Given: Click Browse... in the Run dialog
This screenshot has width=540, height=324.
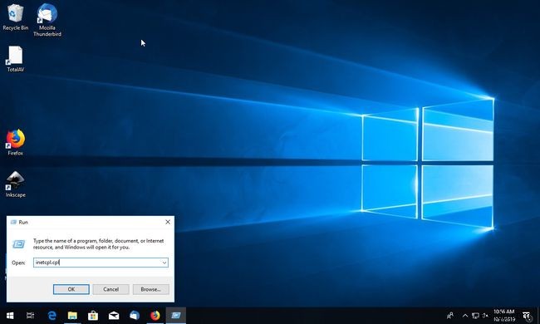Looking at the screenshot, I should (x=151, y=289).
